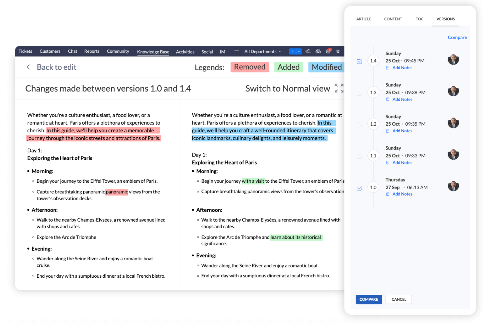Click Add Notes link under version 1.2
The height and width of the screenshot is (323, 493).
pyautogui.click(x=402, y=131)
